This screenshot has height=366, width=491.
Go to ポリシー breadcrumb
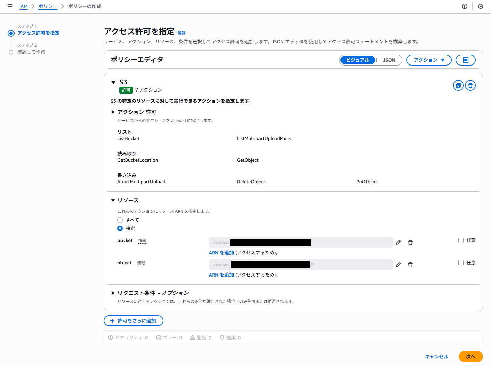(48, 6)
